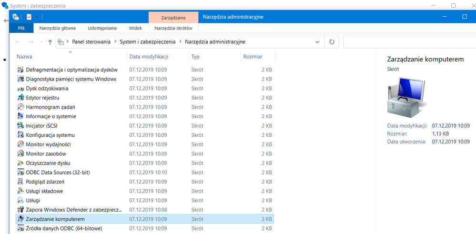Viewport: 476px width, 234px height.
Task: Click the Monitor zasobów icon
Action: pos(20,154)
